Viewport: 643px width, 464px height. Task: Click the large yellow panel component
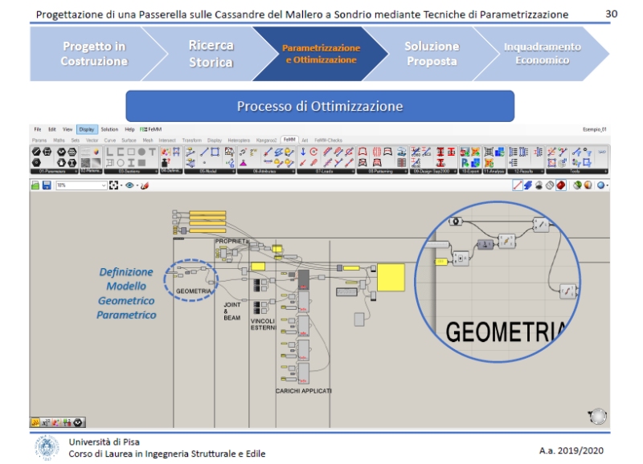pos(391,276)
